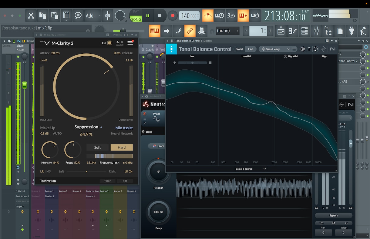Select Hard mode in M-Clarity 2
This screenshot has height=239, width=370.
[122, 148]
